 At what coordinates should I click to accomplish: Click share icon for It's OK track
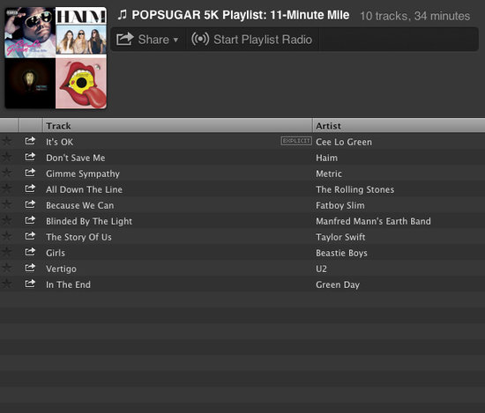coord(30,141)
